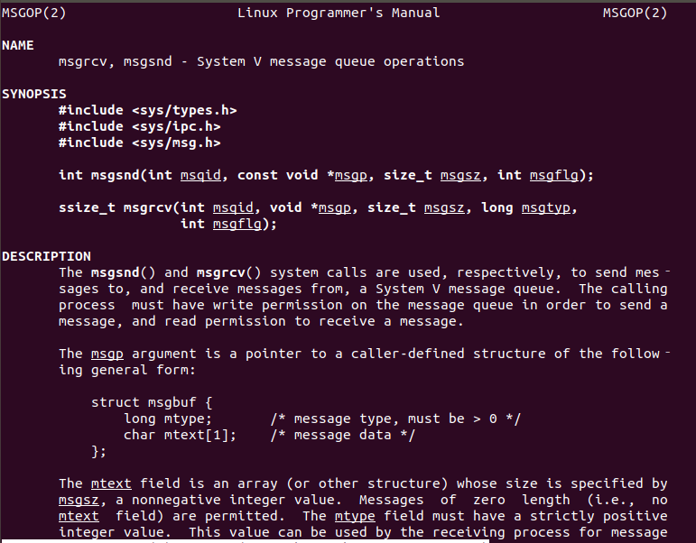The image size is (696, 543).
Task: Click the #include <sys/ipc.h> line
Action: tap(140, 127)
